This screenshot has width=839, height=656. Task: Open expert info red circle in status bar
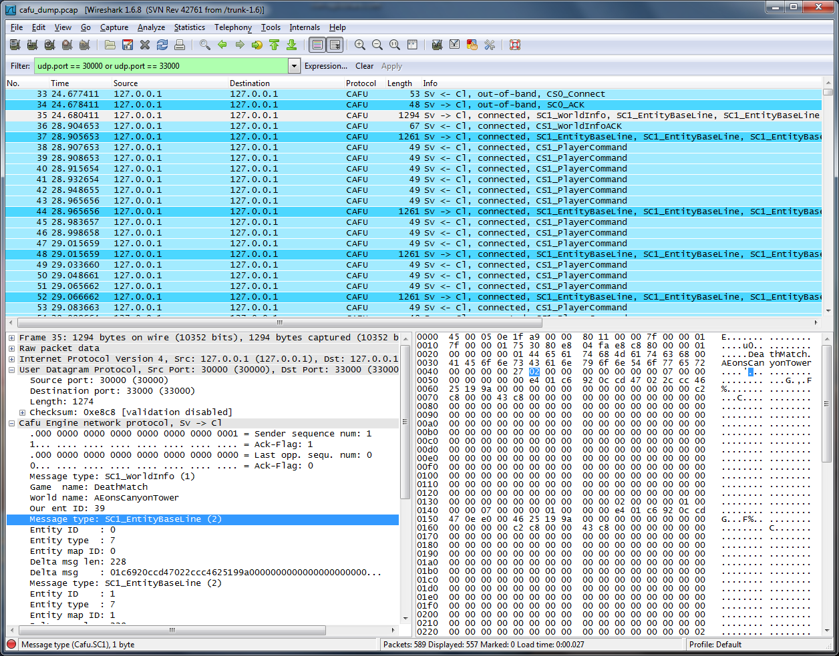(11, 645)
